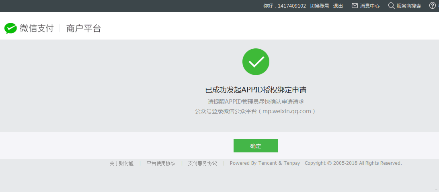Image resolution: width=439 pixels, height=192 pixels.
Task: Log out using the 退出 link
Action: click(338, 6)
